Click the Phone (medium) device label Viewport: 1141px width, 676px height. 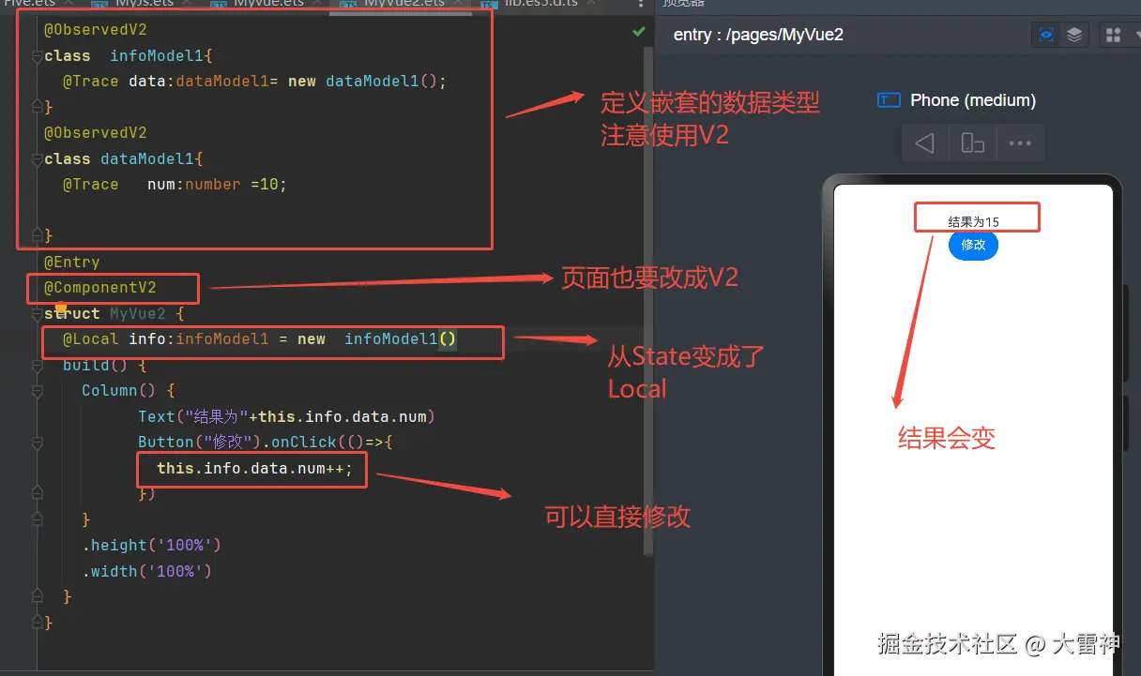pos(973,100)
